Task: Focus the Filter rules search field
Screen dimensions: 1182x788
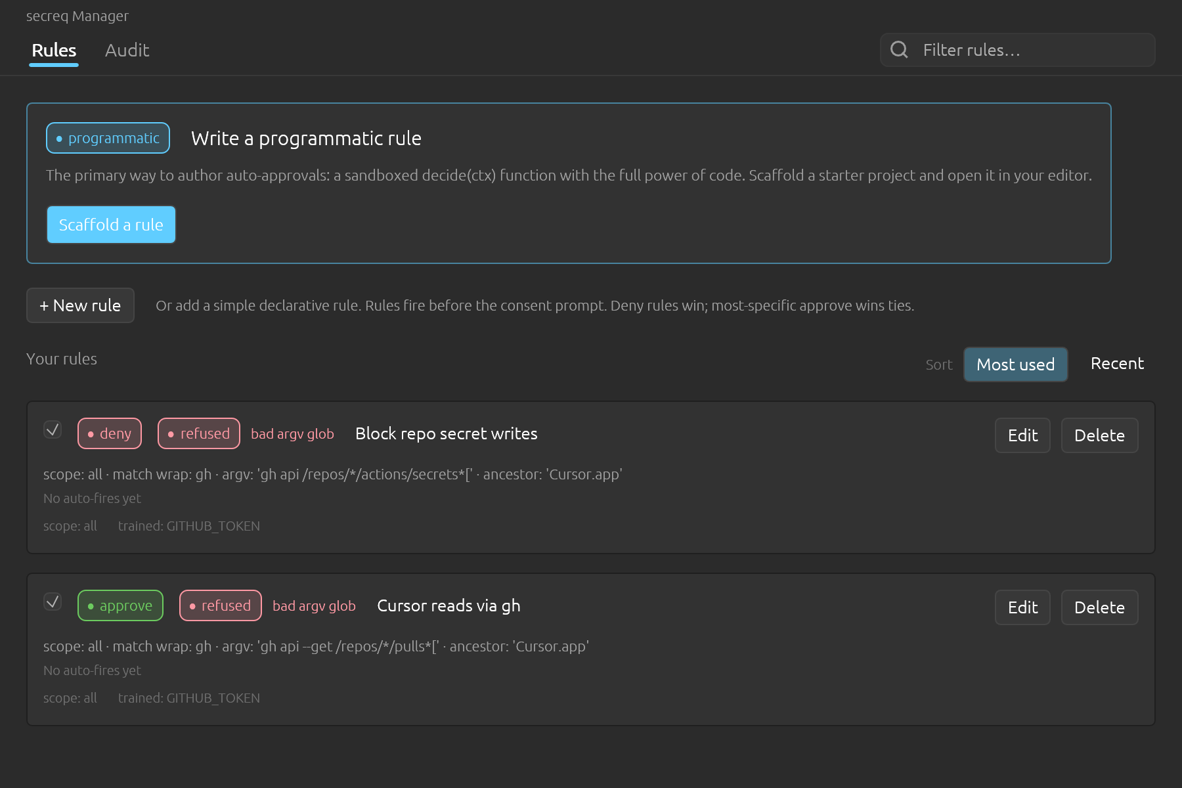Action: tap(1017, 50)
